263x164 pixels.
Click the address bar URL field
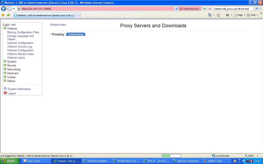coord(96,9)
